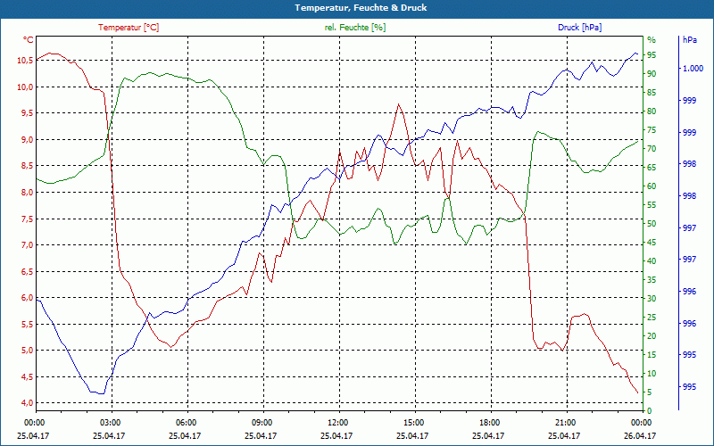Screen dimensions: 714x446
Task: Click the '21:00' time axis label
Action: 564,422
